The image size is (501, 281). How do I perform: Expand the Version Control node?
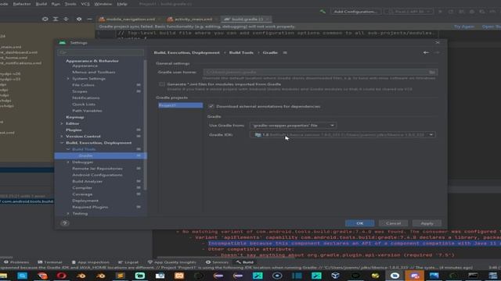[62, 137]
